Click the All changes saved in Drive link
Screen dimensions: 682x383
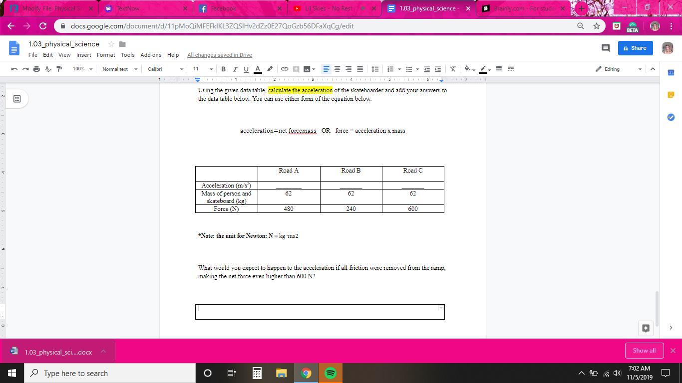tap(220, 55)
